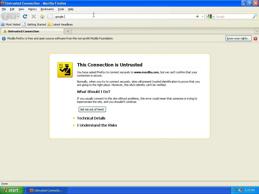
Task: Open the History menu
Action: click(32, 9)
